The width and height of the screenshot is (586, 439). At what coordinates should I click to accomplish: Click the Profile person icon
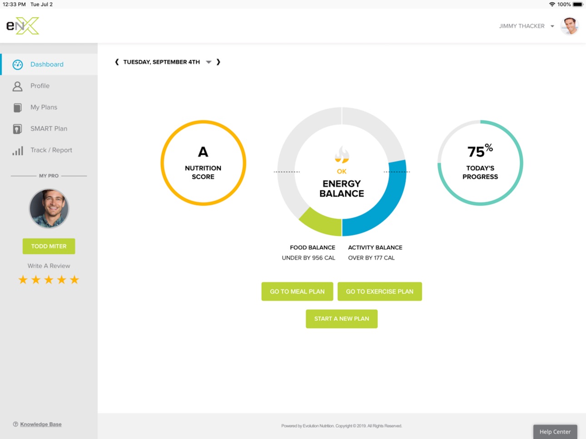pyautogui.click(x=18, y=86)
